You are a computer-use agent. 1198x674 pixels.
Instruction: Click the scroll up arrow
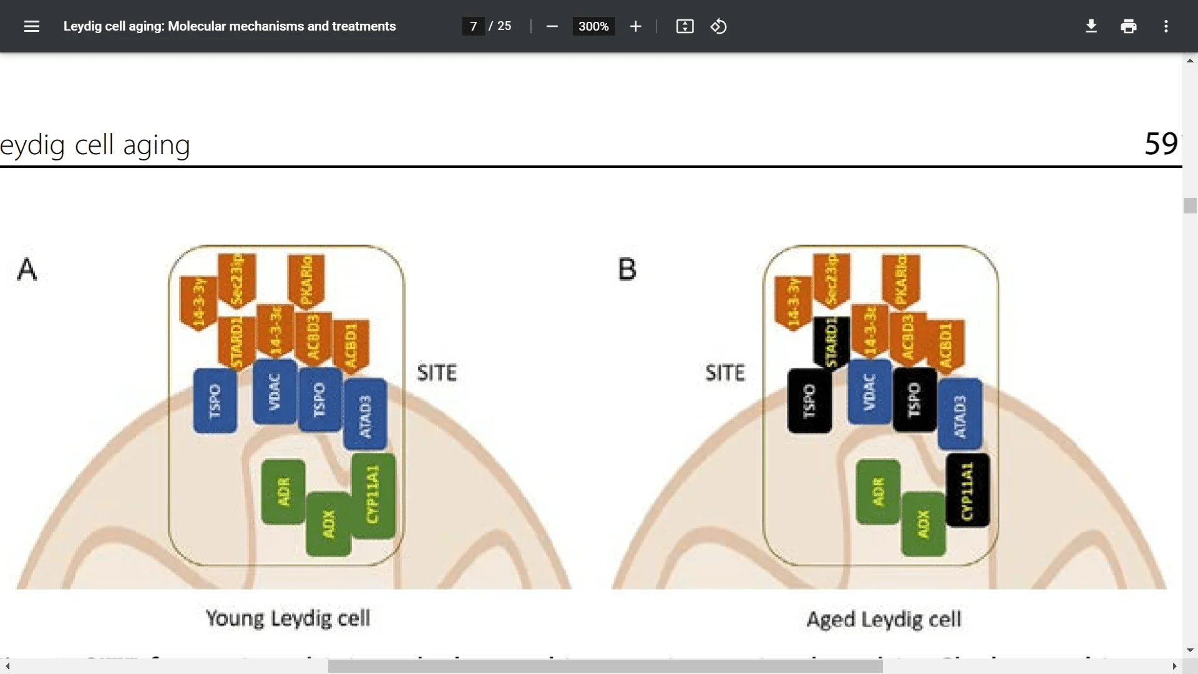pos(1190,61)
